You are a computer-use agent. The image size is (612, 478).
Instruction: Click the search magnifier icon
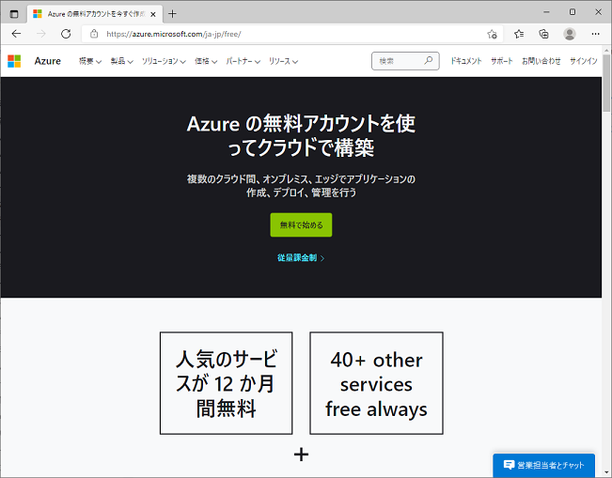[429, 60]
